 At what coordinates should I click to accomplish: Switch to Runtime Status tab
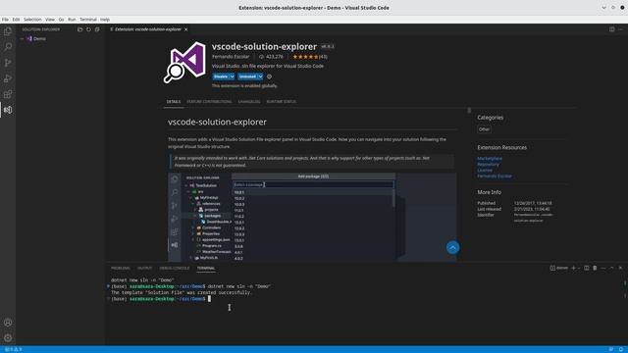[282, 102]
